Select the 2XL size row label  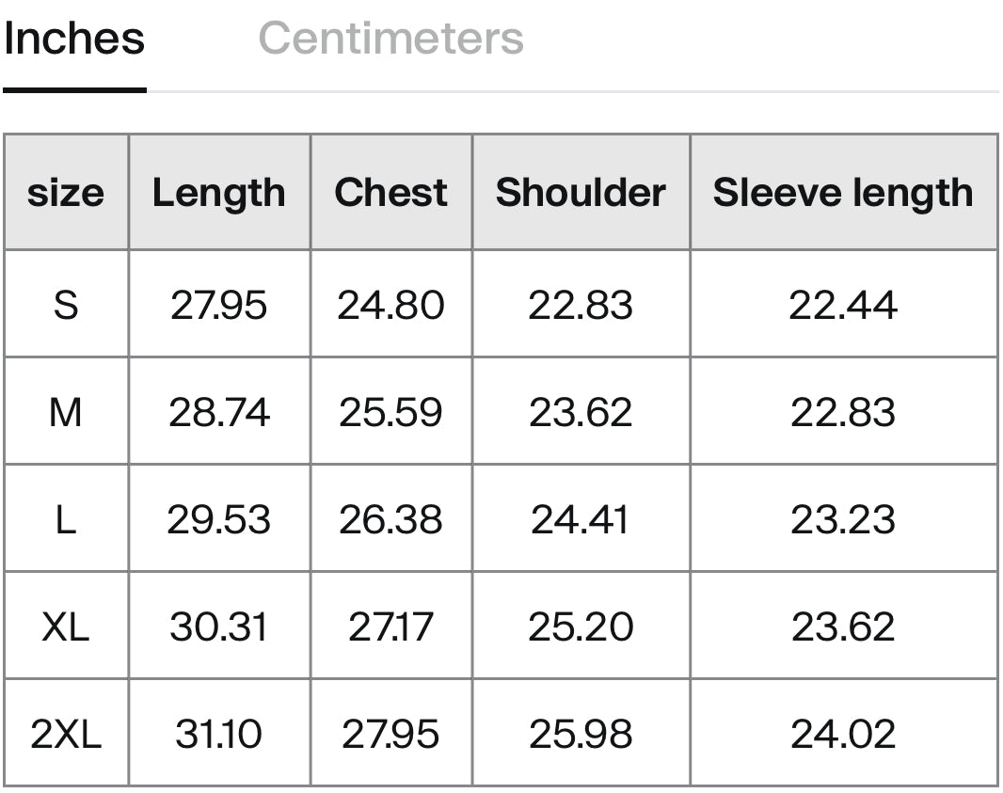[x=66, y=734]
